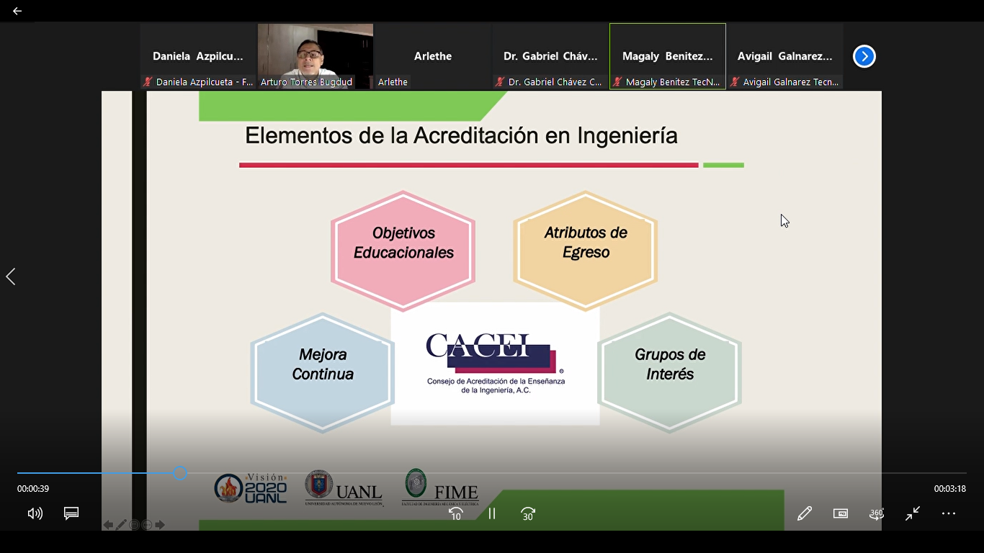Image resolution: width=984 pixels, height=553 pixels.
Task: Open the pencil edit options
Action: click(805, 513)
